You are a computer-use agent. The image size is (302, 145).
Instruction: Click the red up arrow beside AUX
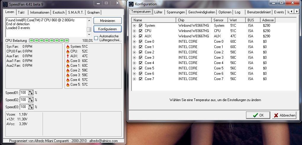click(x=68, y=56)
